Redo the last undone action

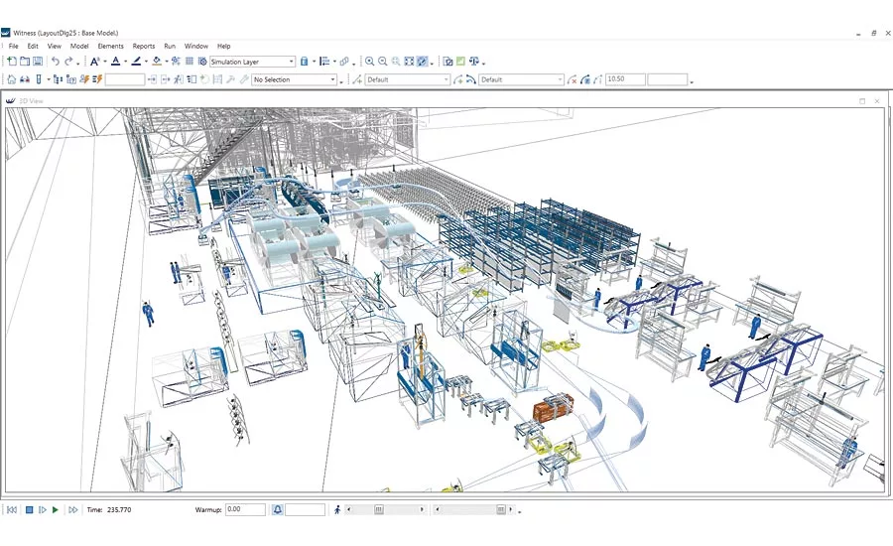tap(68, 61)
